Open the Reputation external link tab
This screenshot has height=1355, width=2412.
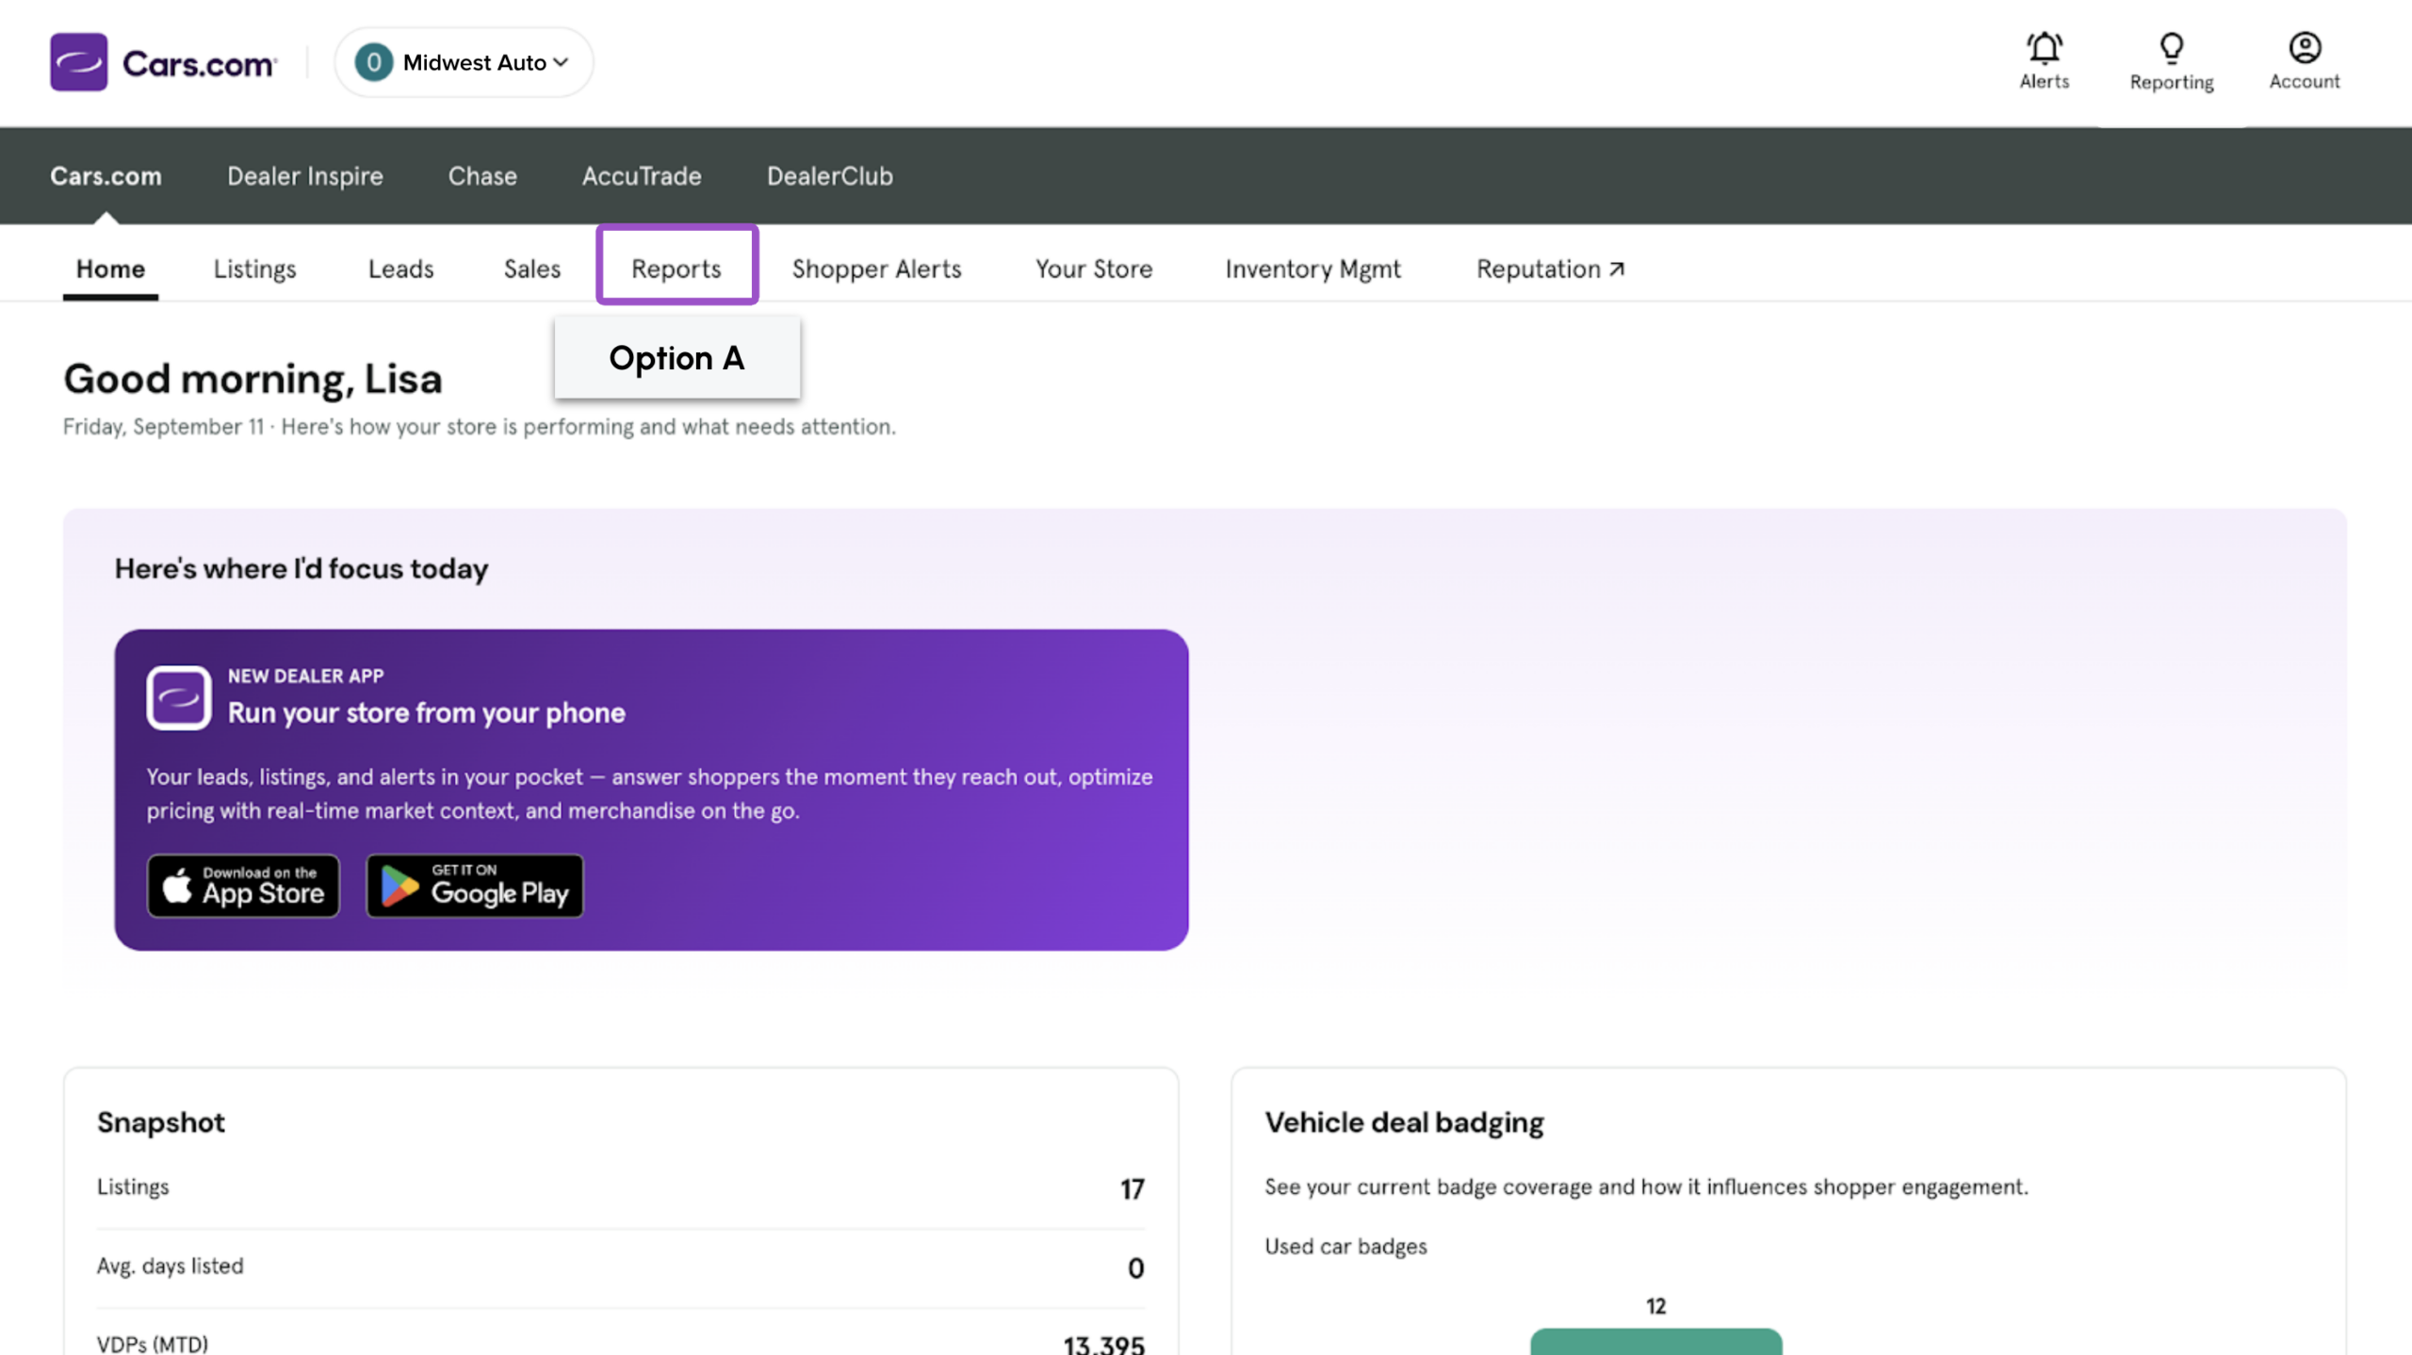pos(1551,269)
